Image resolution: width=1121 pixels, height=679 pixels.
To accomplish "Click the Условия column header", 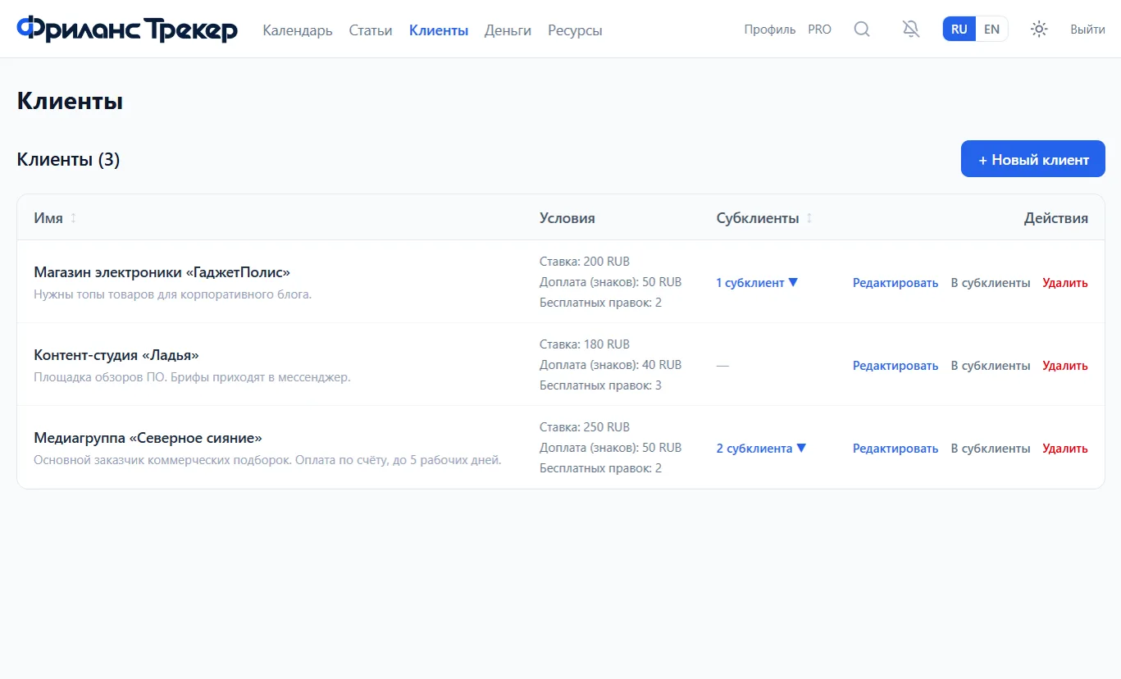I will tap(567, 218).
